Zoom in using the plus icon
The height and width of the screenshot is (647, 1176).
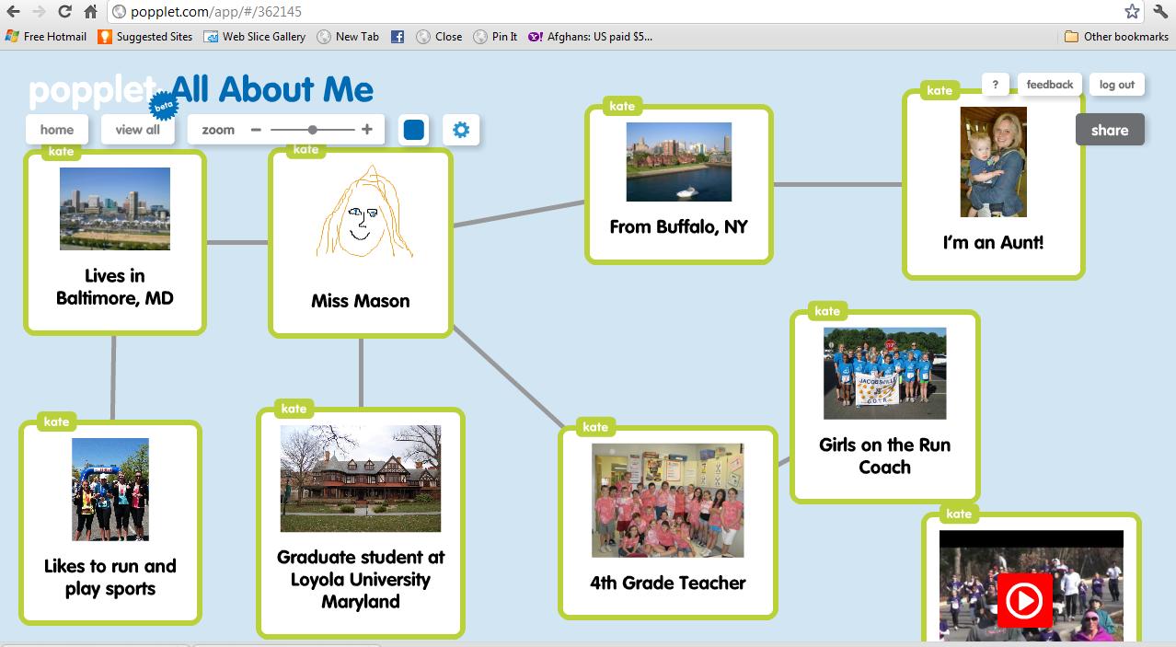tap(367, 130)
